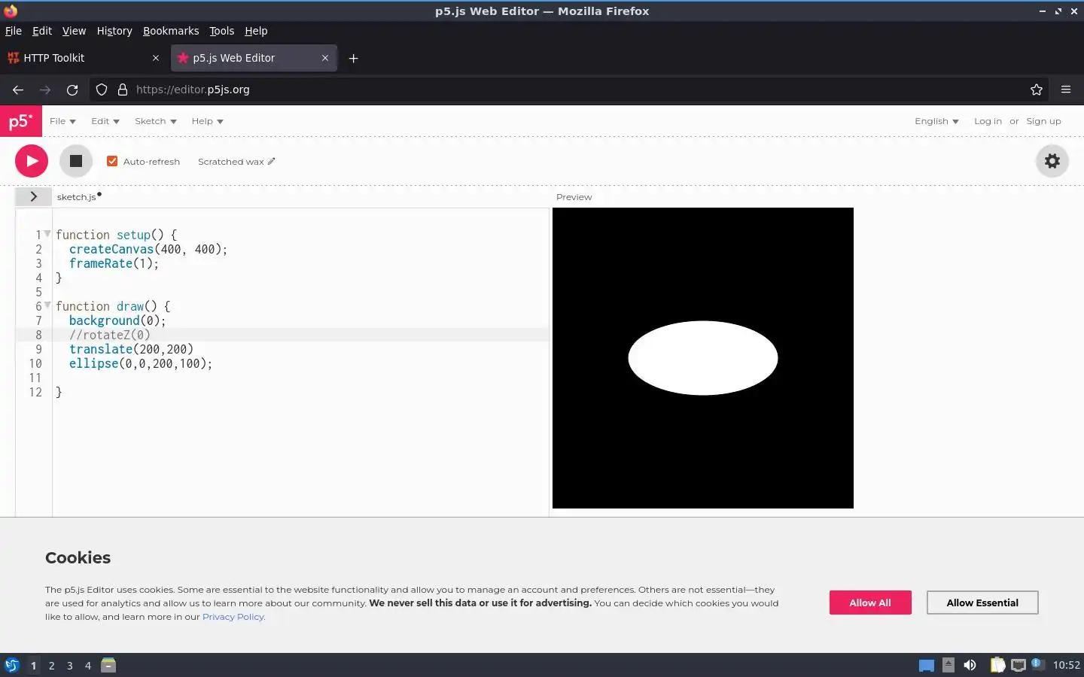
Task: Select the p5.js Web Editor browser tab
Action: click(253, 58)
